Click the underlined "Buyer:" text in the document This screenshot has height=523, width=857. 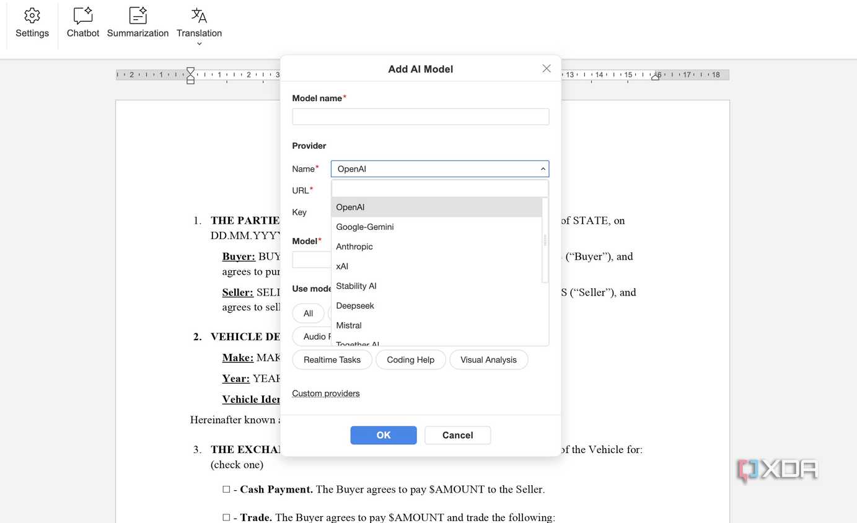point(239,257)
